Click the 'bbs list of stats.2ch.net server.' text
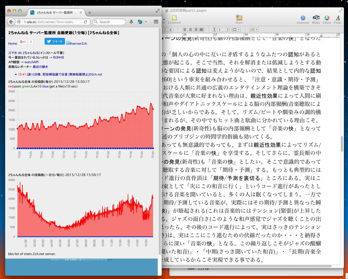The height and width of the screenshot is (279, 348). (x=32, y=254)
